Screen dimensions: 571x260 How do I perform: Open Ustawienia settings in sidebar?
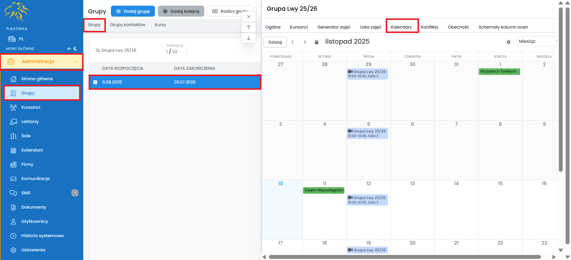click(x=33, y=250)
